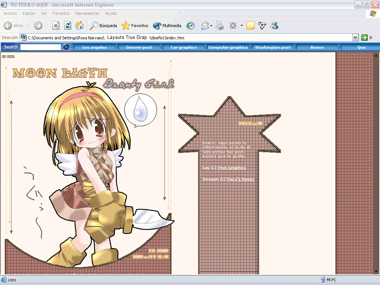Stop loading the page
This screenshot has height=285, width=380.
[56, 26]
